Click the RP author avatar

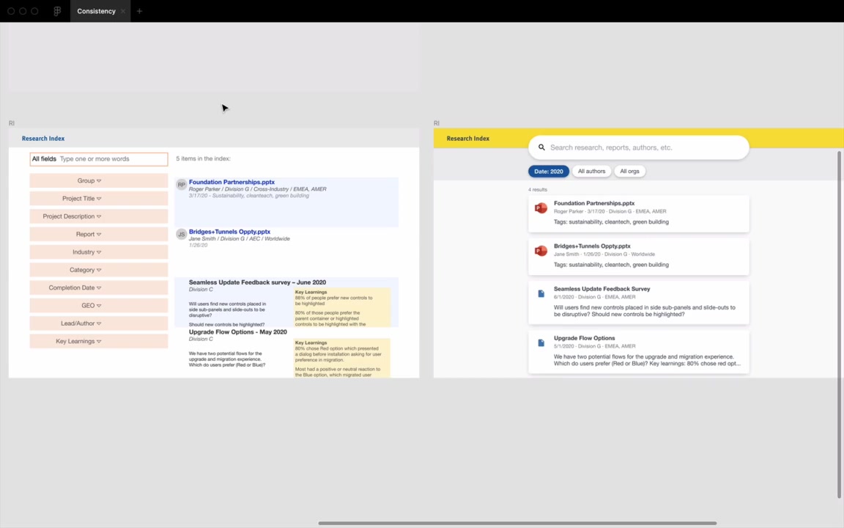point(182,184)
